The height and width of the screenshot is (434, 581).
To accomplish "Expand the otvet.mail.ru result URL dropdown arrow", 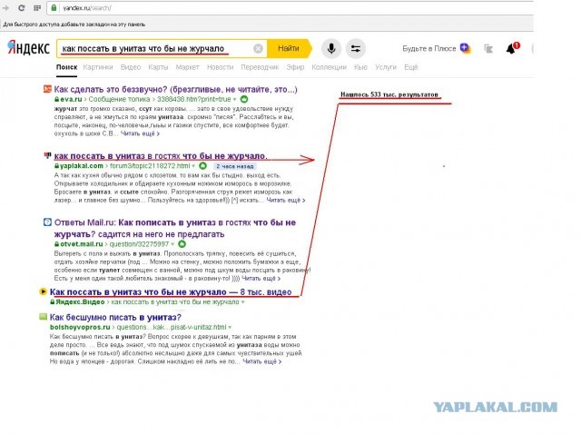I will [172, 244].
